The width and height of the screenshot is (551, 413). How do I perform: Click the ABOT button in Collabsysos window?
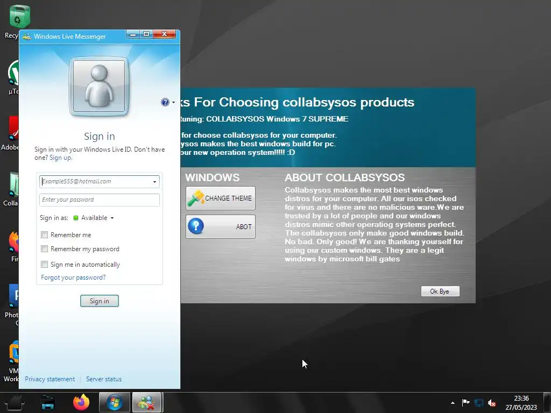(220, 226)
